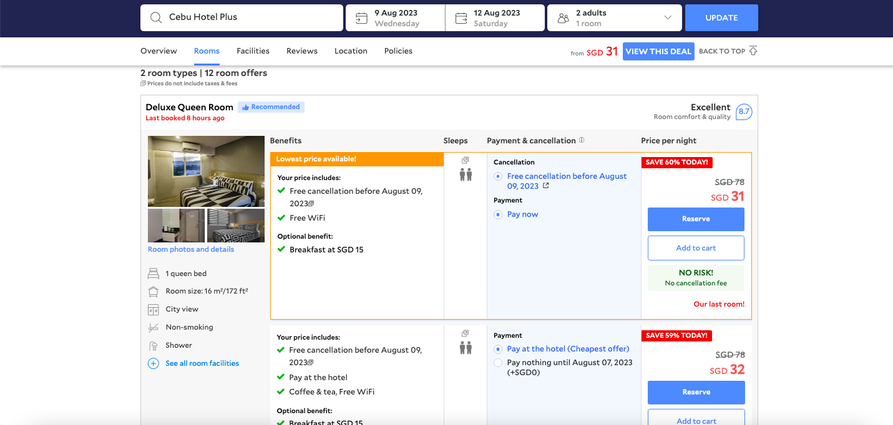The image size is (893, 425).
Task: Open the Location tab
Action: (351, 51)
